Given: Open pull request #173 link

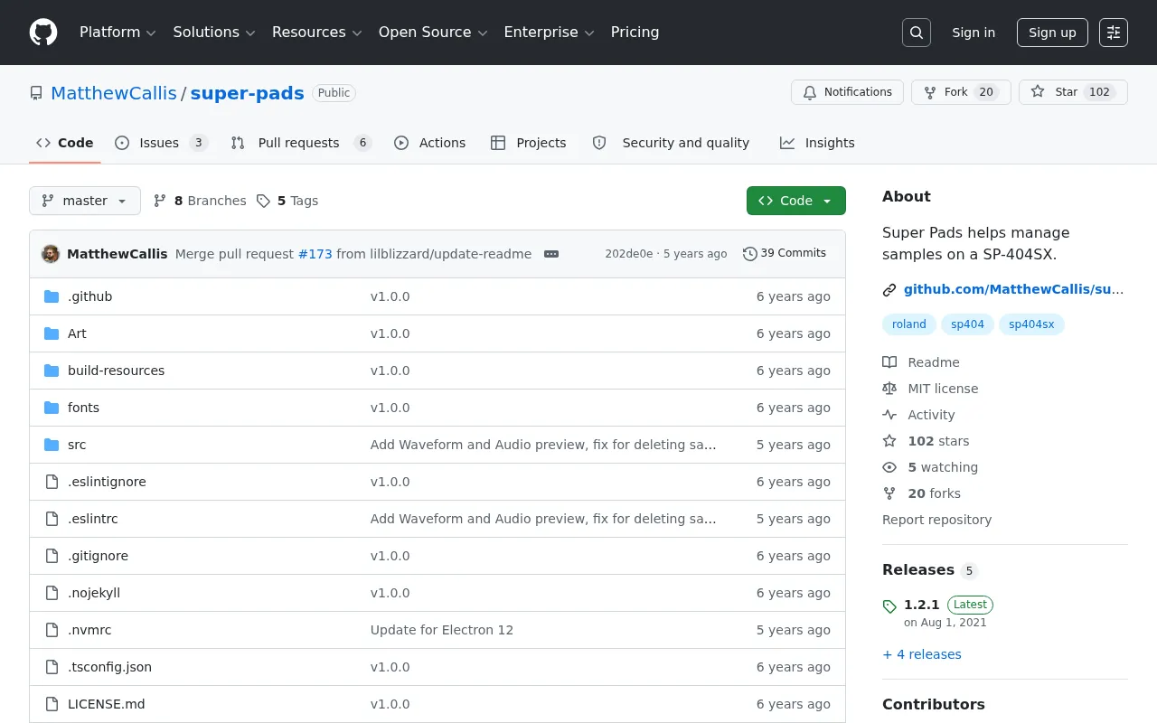Looking at the screenshot, I should 315,254.
